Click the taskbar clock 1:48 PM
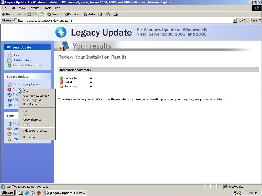Viewport: 262px width, 196px height. tap(252, 193)
